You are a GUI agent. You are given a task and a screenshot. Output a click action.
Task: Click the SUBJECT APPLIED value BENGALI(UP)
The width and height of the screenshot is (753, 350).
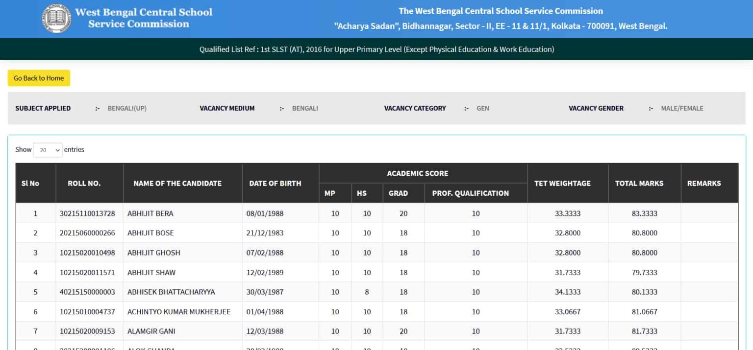(127, 108)
